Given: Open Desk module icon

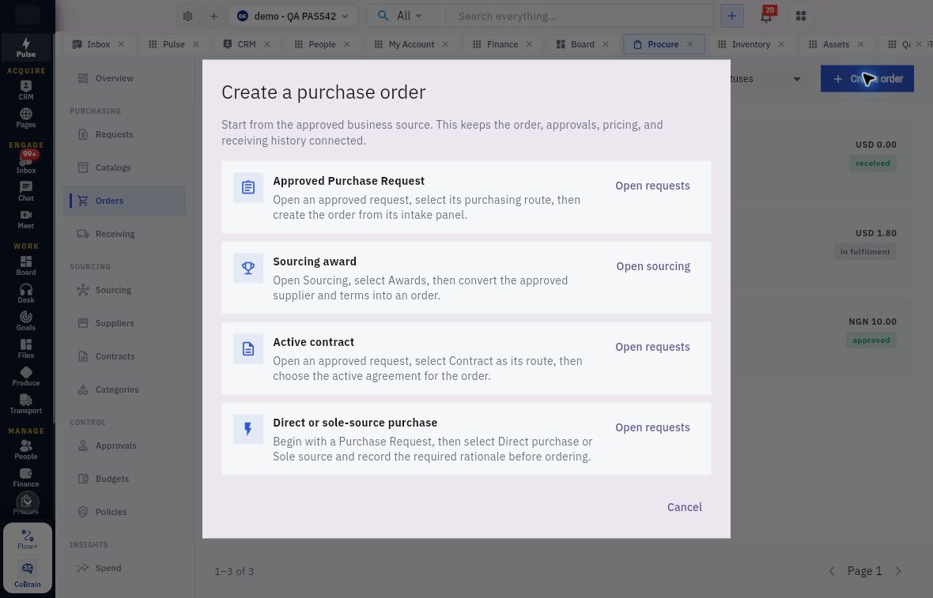Looking at the screenshot, I should pyautogui.click(x=25, y=293).
